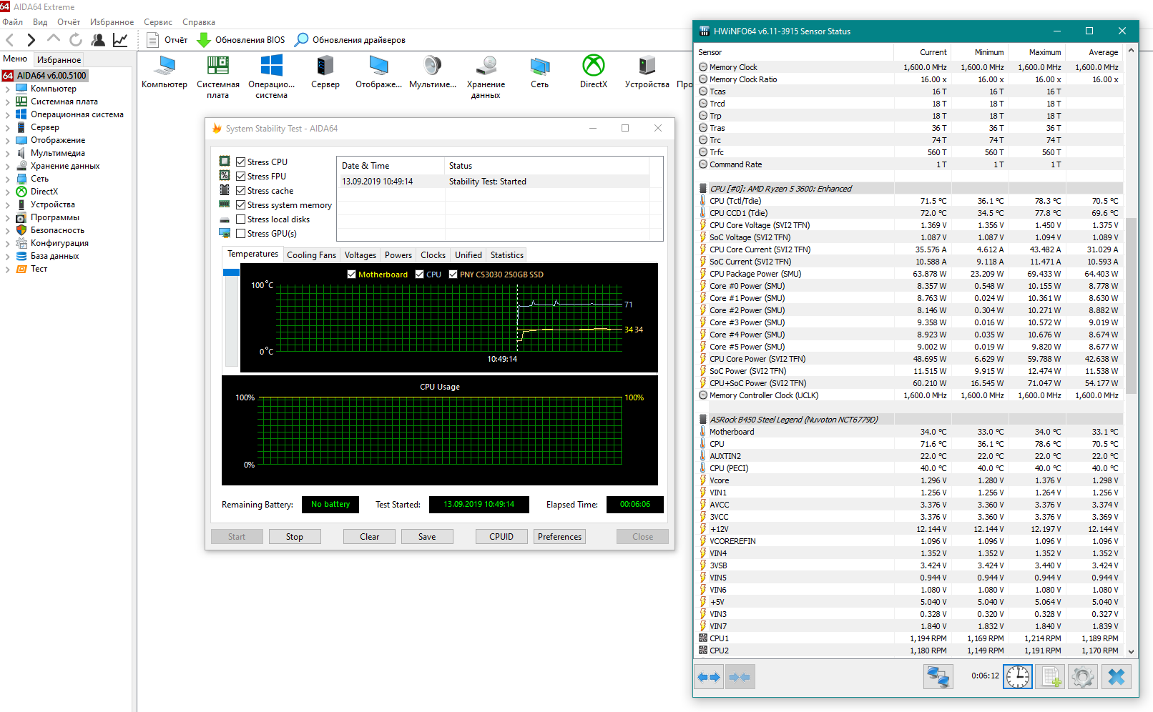1153x712 pixels.
Task: Enable Stress GPU(s) checkbox
Action: (x=241, y=234)
